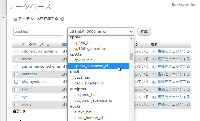Select cp866_bin collation option
This screenshot has height=121, width=200.
[x=98, y=43]
